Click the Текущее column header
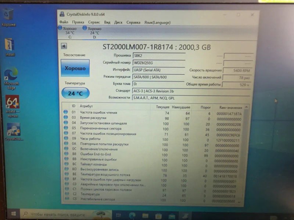 coord(162,107)
